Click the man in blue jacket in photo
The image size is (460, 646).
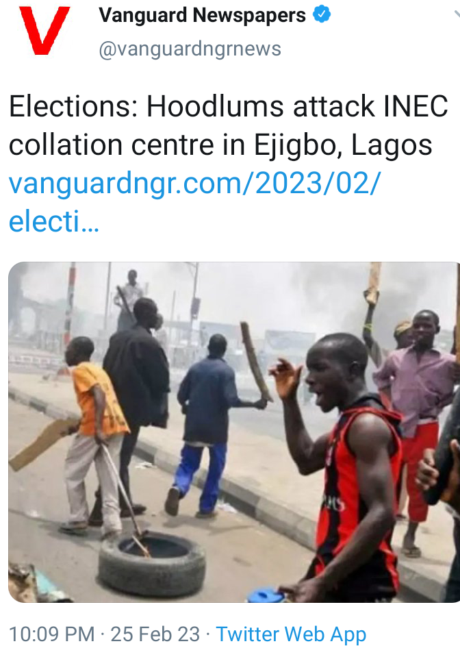click(207, 425)
